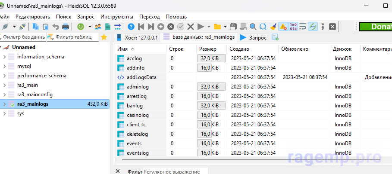392x174 pixels.
Task: Toggle the green code completion icon
Action: click(x=313, y=26)
